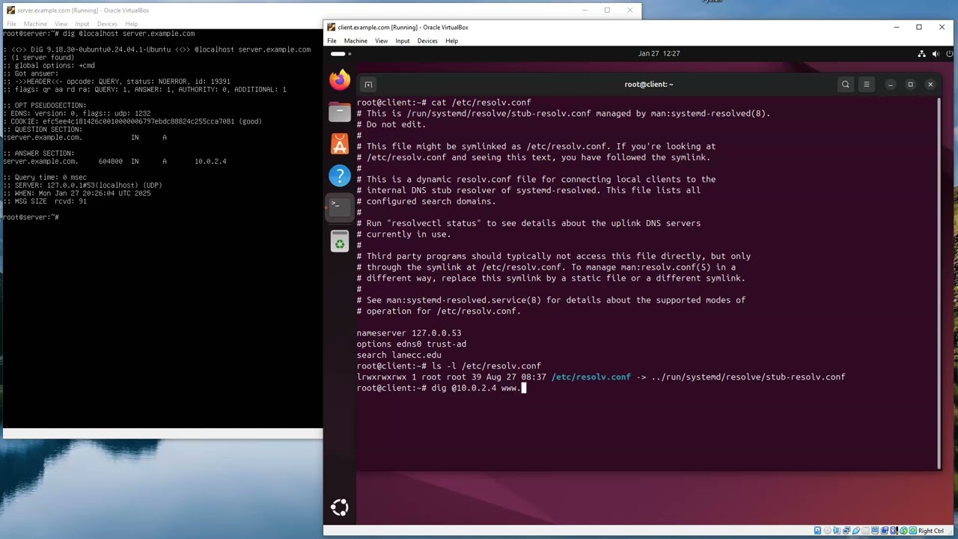The image size is (958, 539).
Task: Open Machine menu in server VirtualBox window
Action: [x=35, y=24]
